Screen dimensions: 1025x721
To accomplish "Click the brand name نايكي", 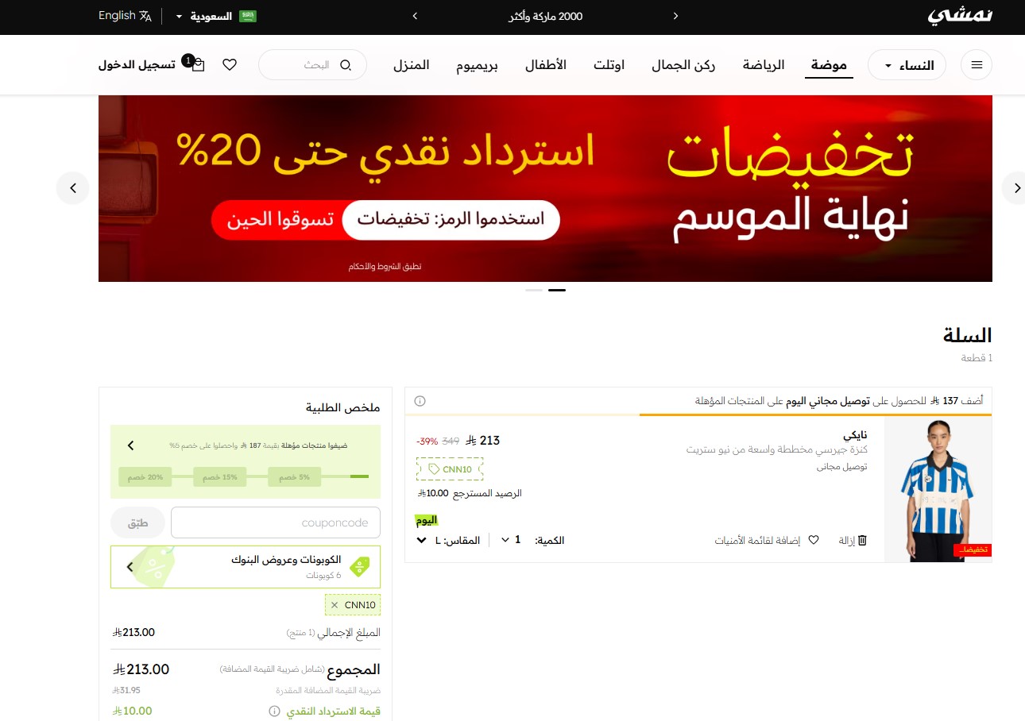I will point(855,436).
